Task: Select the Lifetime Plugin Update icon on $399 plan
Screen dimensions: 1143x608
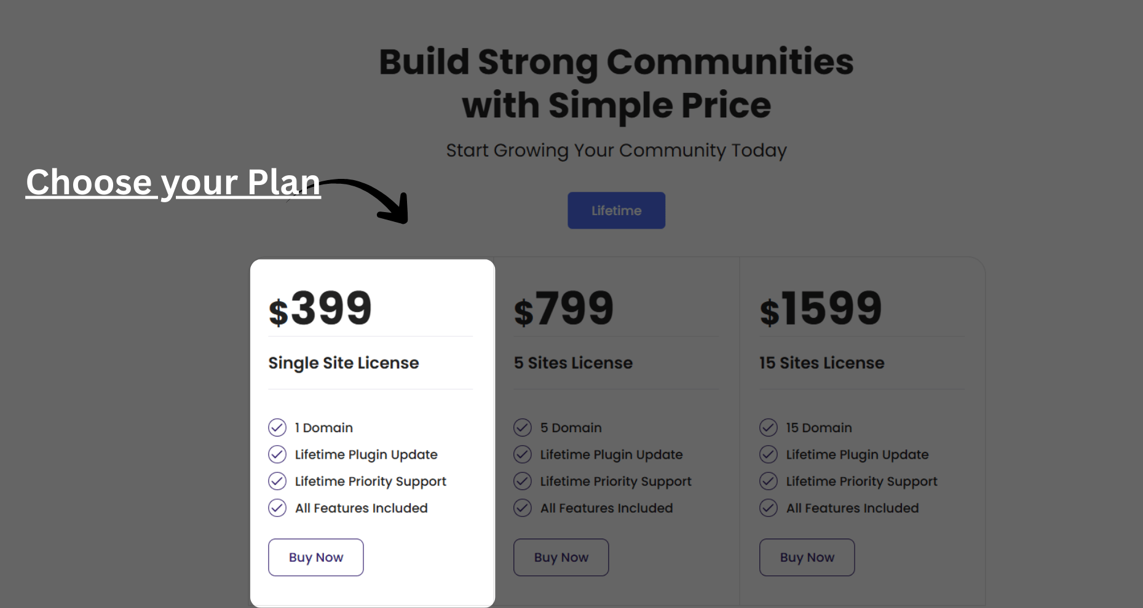Action: tap(277, 454)
